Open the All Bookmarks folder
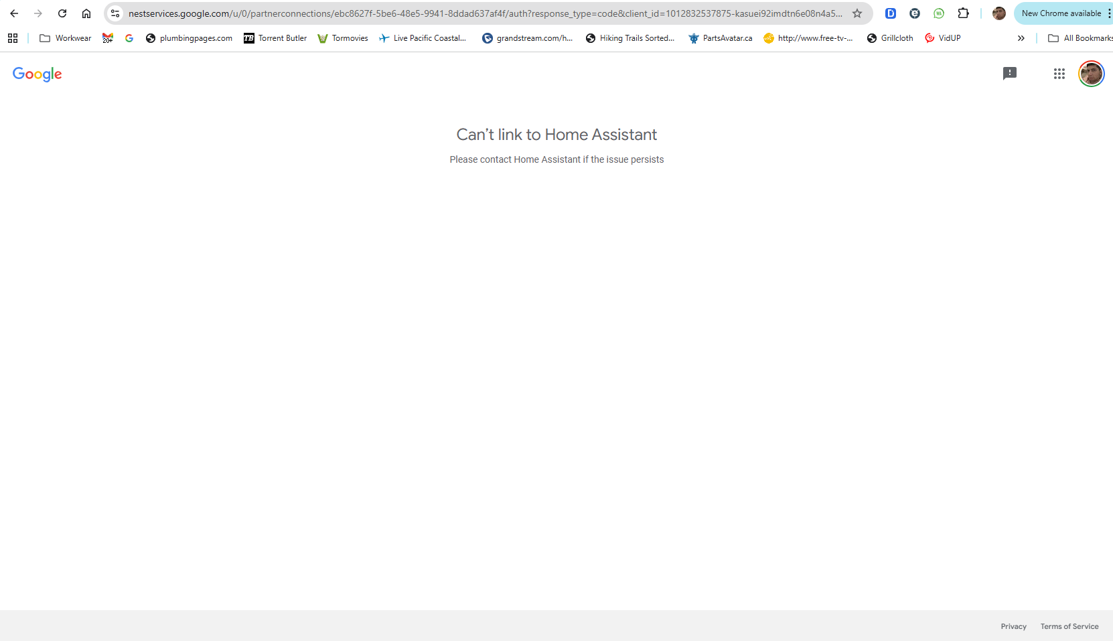 pyautogui.click(x=1080, y=38)
